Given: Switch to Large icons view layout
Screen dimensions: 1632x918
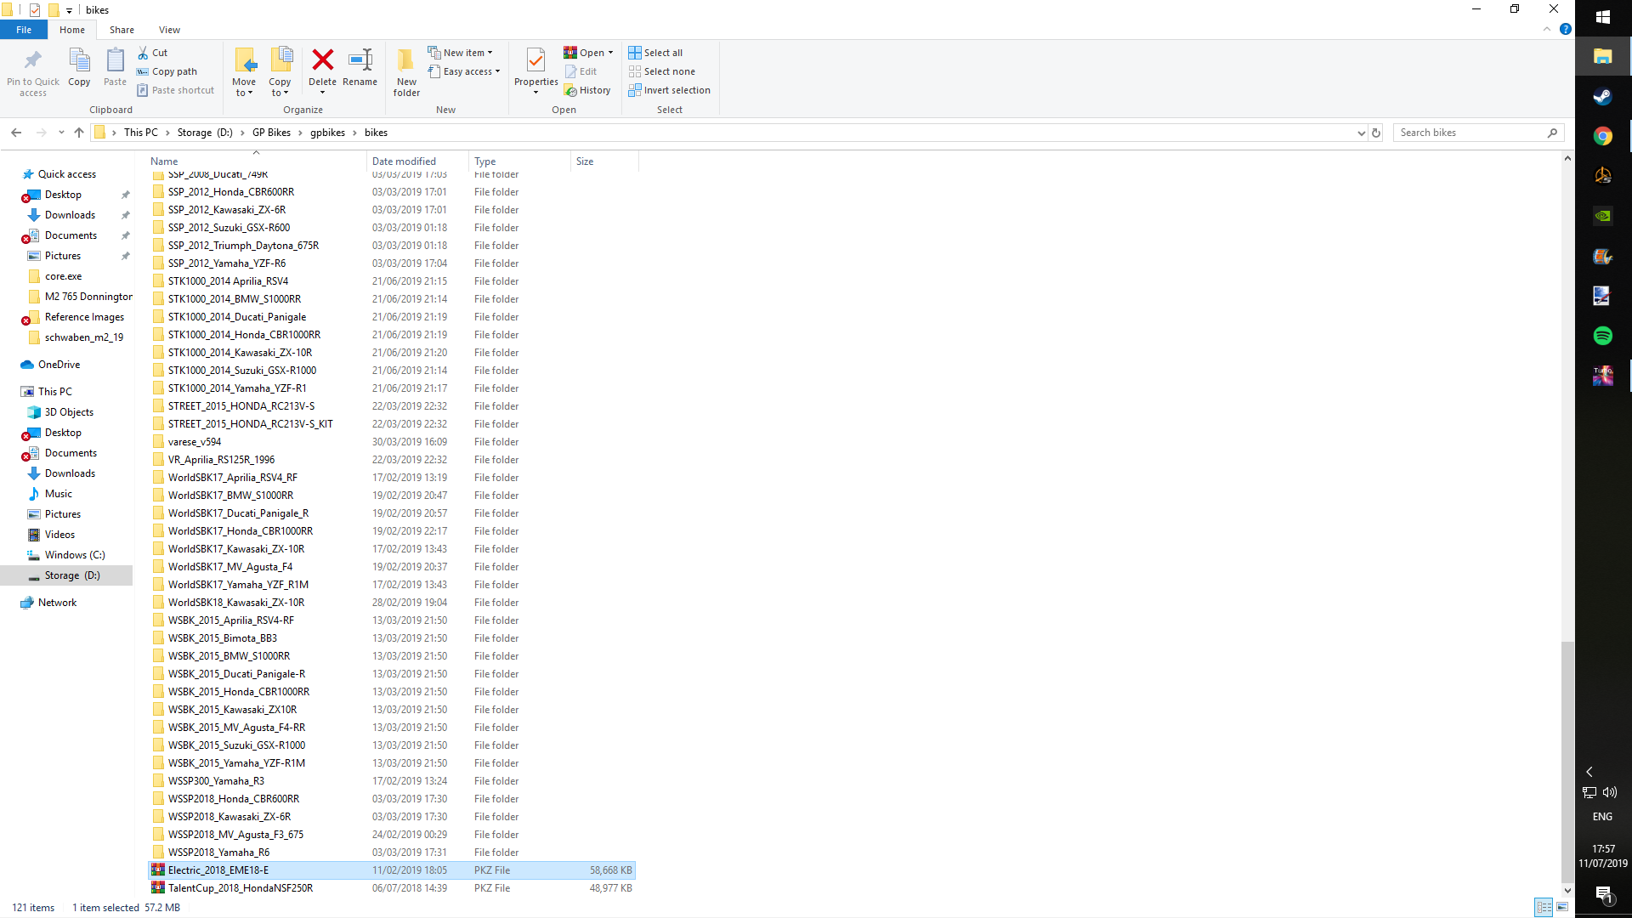Looking at the screenshot, I should click(x=1562, y=907).
